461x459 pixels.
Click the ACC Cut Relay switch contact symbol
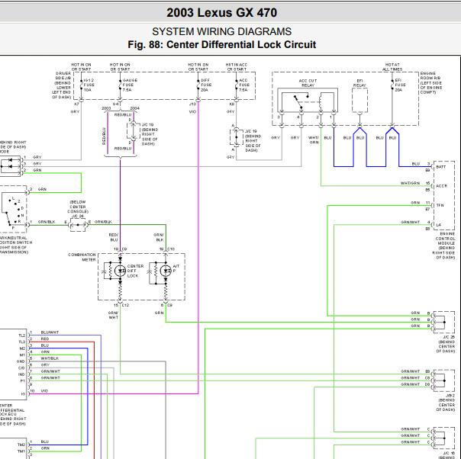(301, 101)
